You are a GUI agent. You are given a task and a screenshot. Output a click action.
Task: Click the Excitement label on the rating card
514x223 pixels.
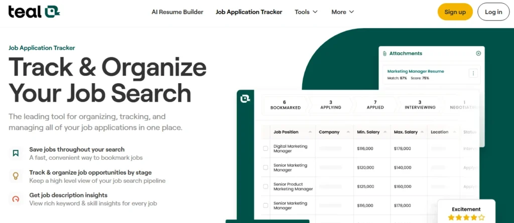(466, 209)
